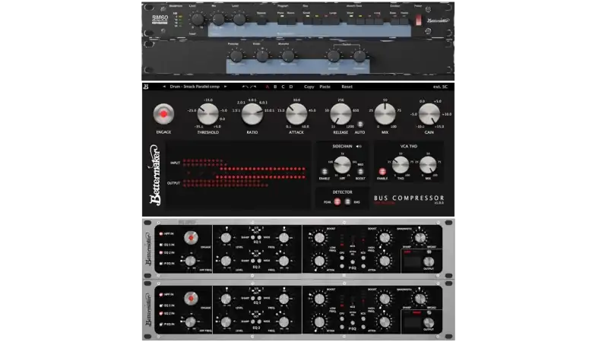Click the BM60 Predelay knob

[236, 55]
